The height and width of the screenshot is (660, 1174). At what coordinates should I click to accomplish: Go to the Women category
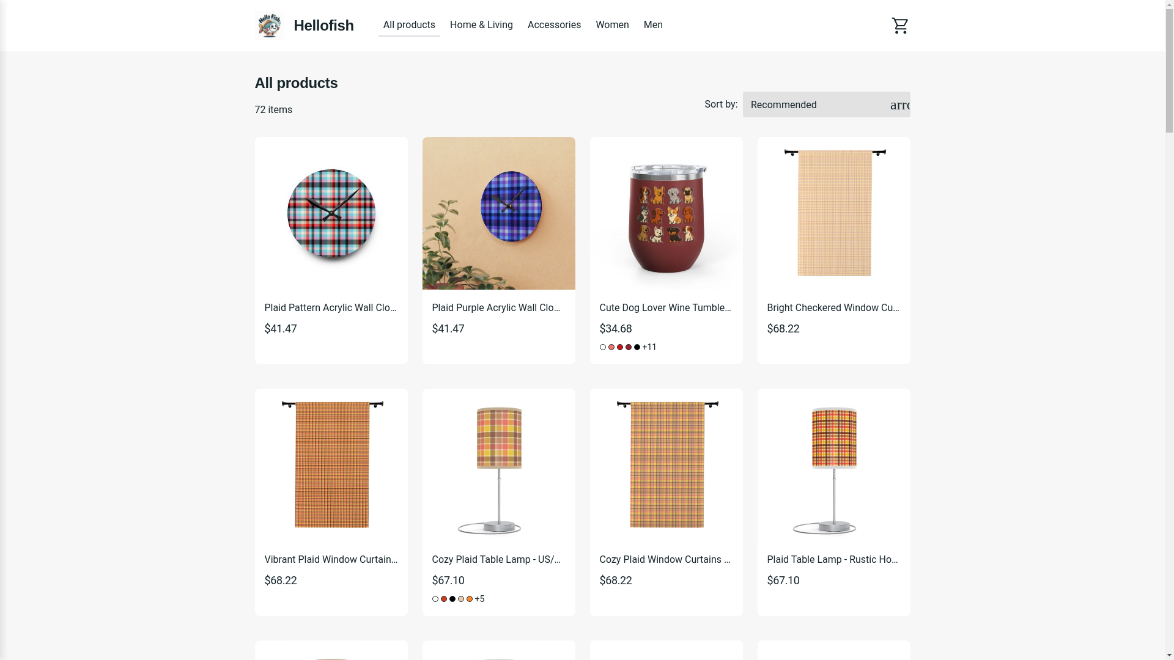pyautogui.click(x=612, y=25)
